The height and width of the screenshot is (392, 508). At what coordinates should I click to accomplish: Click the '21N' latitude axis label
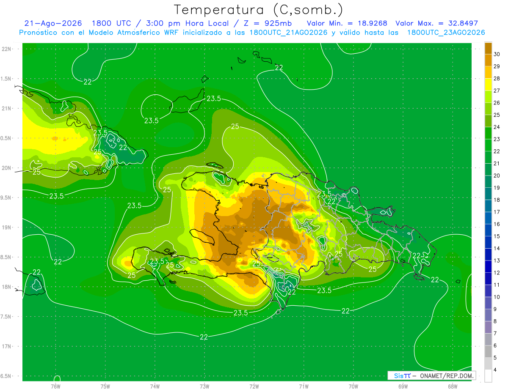[x=7, y=108]
